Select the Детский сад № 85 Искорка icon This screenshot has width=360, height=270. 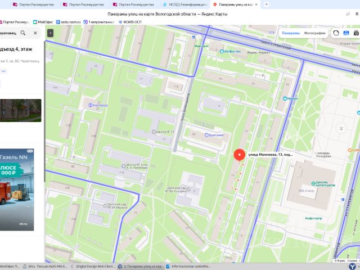(188, 189)
